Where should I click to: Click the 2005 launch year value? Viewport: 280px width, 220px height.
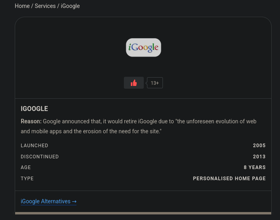pos(259,146)
